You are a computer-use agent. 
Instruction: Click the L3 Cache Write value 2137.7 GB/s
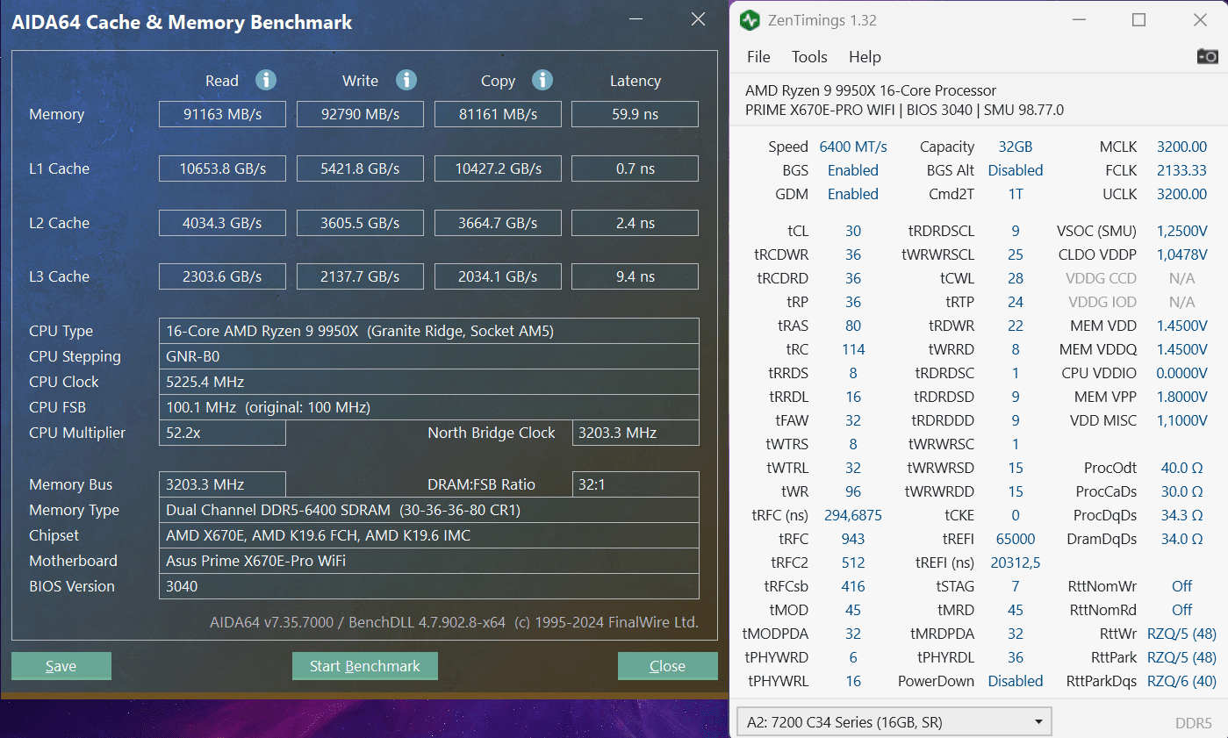(x=360, y=276)
